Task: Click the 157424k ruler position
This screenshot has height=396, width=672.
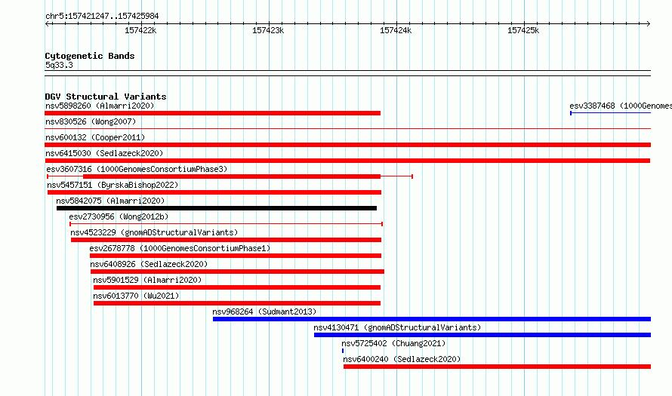Action: coord(396,30)
